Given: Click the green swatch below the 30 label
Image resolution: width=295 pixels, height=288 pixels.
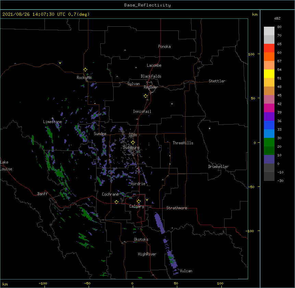Looking at the screenshot, I should pos(269,142).
